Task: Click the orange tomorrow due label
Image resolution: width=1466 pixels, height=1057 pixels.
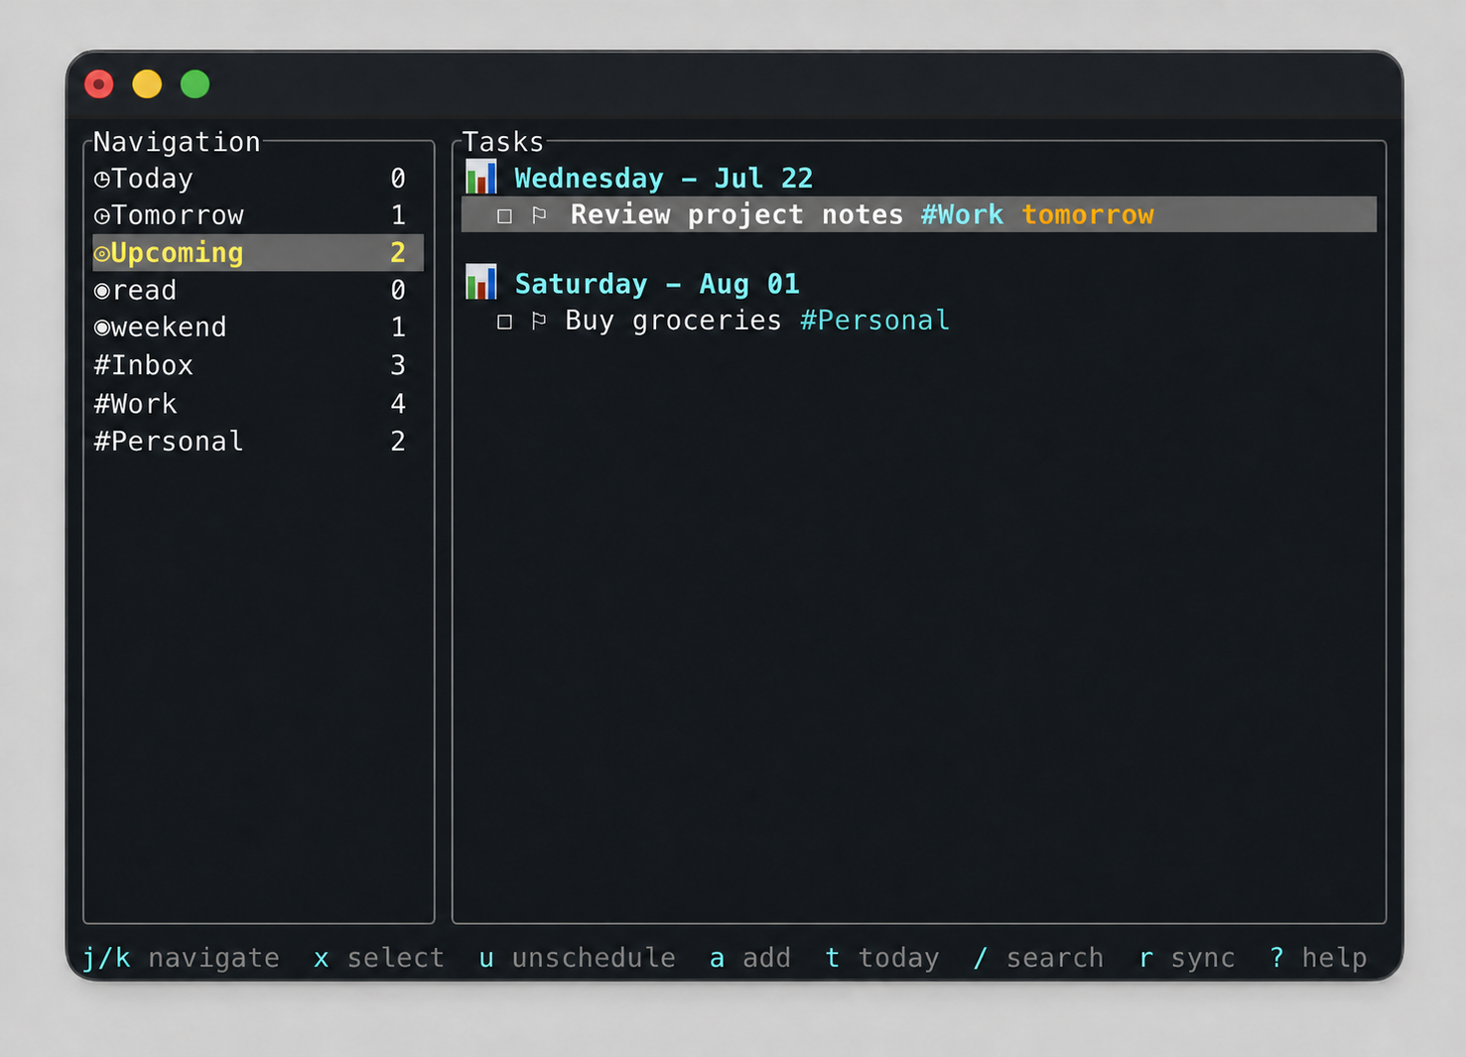Action: pyautogui.click(x=1088, y=214)
